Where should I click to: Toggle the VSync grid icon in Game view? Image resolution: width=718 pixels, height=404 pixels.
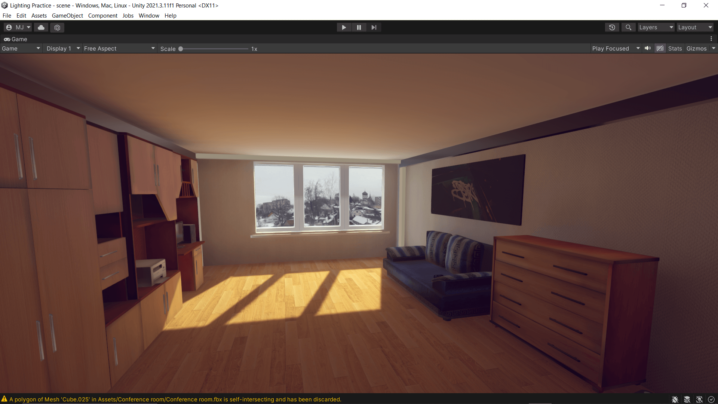coord(660,48)
